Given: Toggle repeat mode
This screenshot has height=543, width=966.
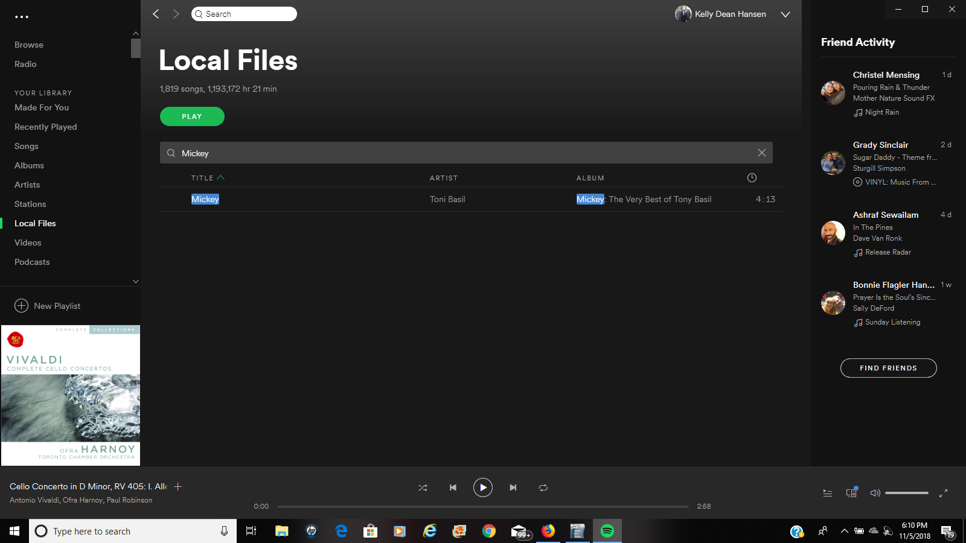Looking at the screenshot, I should 543,487.
